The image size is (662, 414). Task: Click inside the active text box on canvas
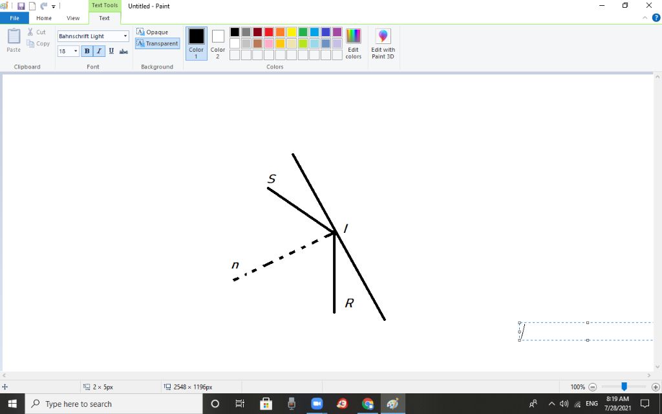[x=587, y=331]
